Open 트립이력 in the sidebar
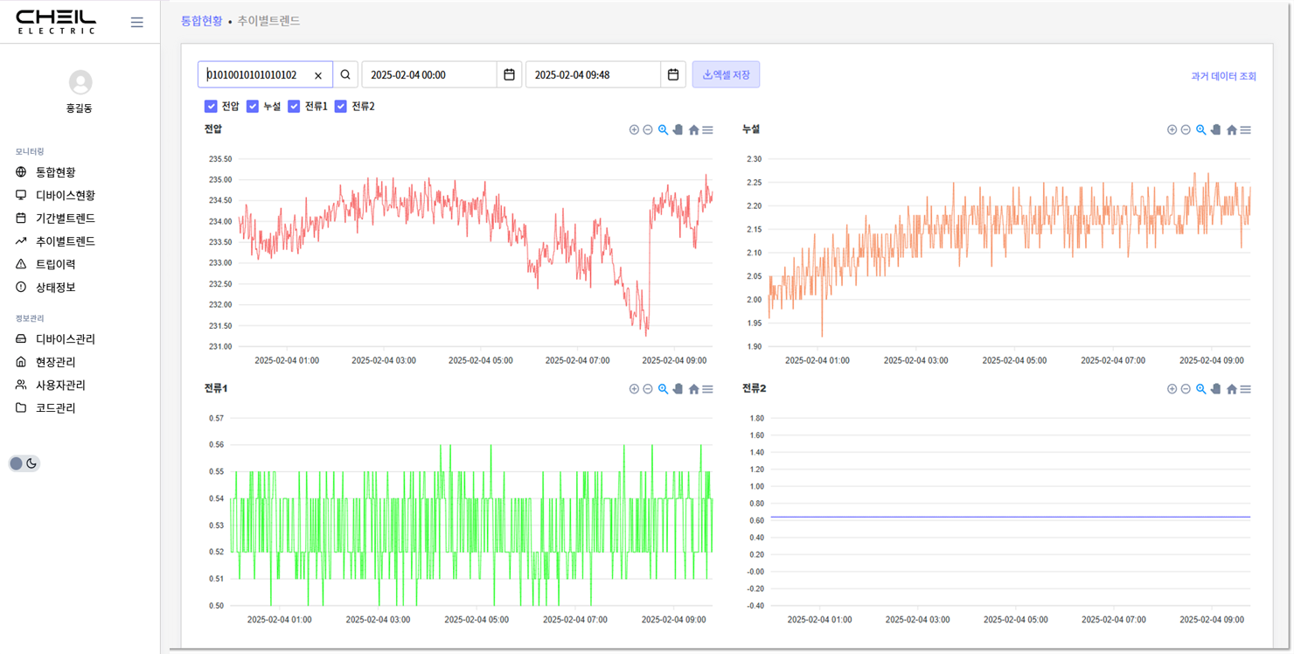This screenshot has width=1294, height=654. [x=55, y=264]
